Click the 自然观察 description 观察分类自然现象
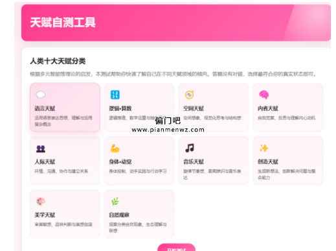336x251 pixels. click(x=138, y=228)
